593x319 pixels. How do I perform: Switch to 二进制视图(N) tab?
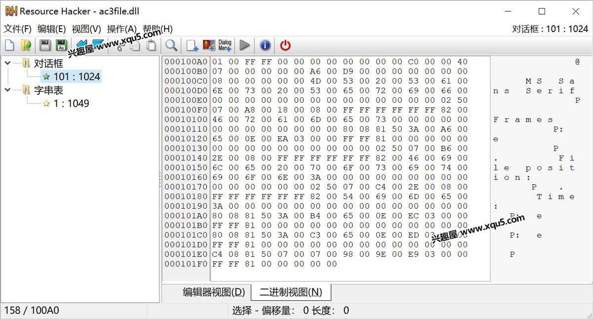pos(291,292)
